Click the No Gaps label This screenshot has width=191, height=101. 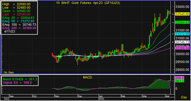click(x=9, y=72)
